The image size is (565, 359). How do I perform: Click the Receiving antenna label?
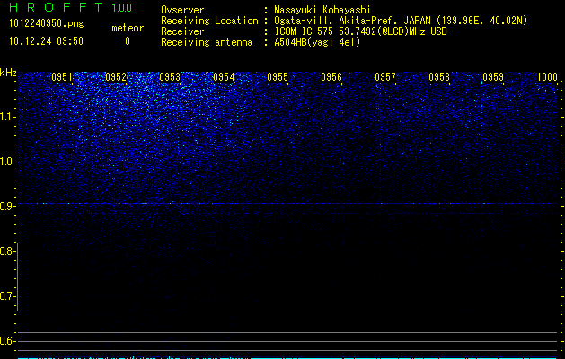coord(207,42)
